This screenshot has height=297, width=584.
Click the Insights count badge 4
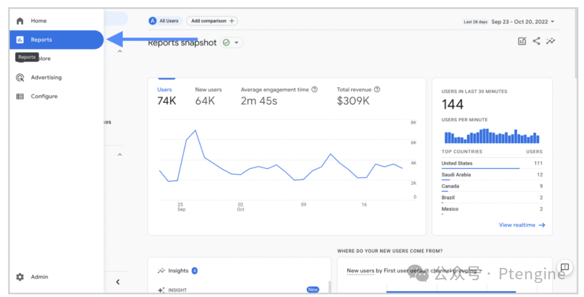[195, 271]
